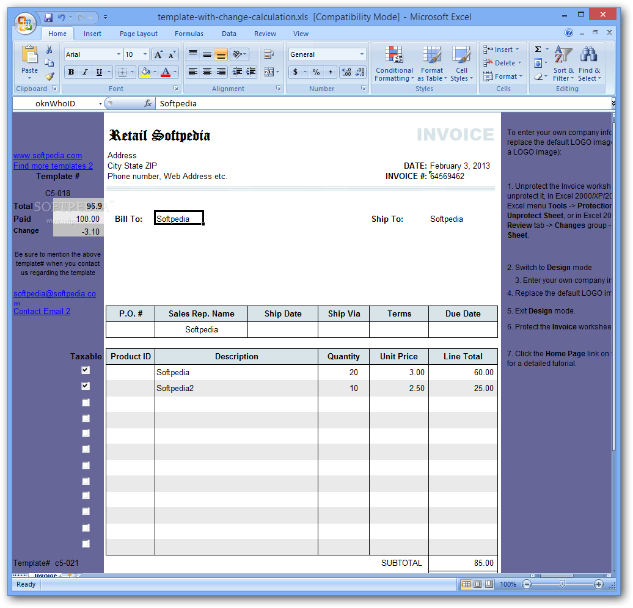Click Decrease Font Size icon
The width and height of the screenshot is (633, 608).
click(172, 54)
